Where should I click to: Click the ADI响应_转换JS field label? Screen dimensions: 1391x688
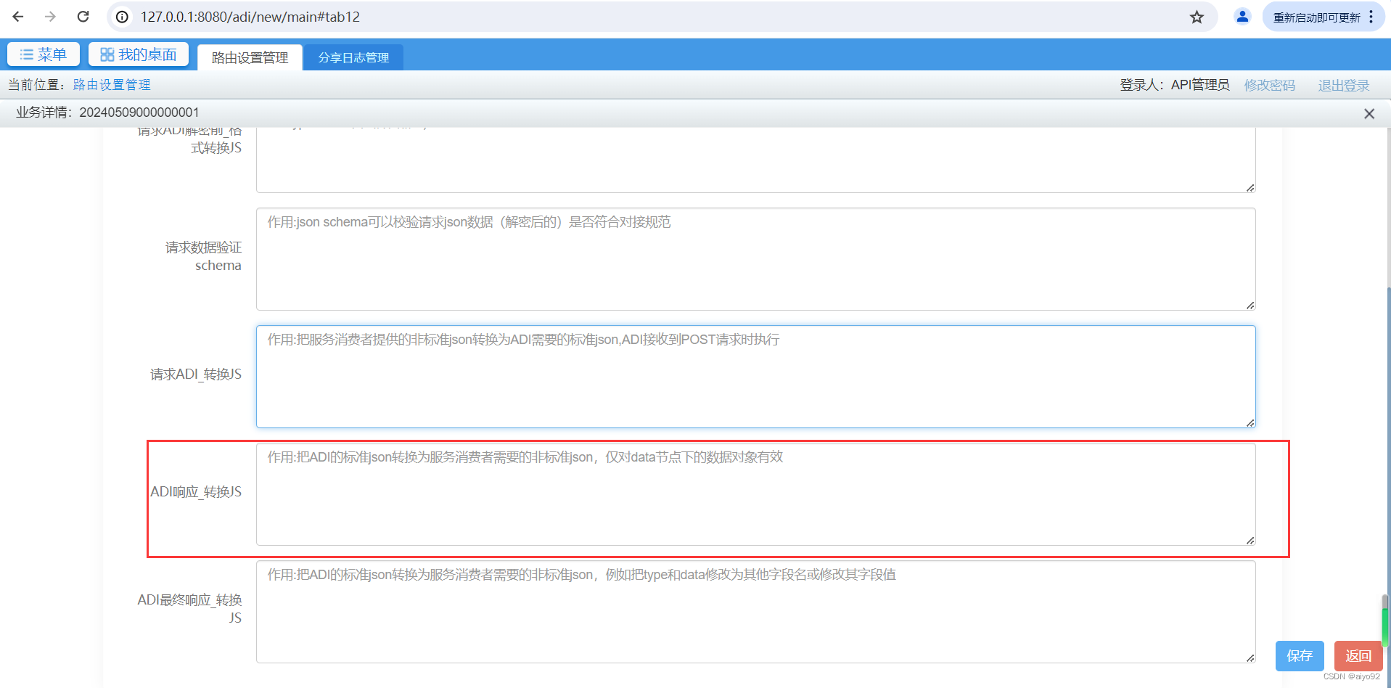tap(196, 492)
